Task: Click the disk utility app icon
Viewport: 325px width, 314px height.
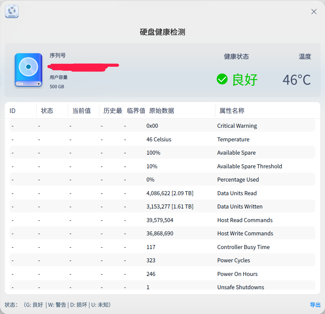Action: (x=12, y=11)
